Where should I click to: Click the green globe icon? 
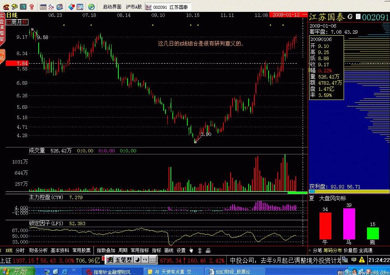tap(91, 7)
